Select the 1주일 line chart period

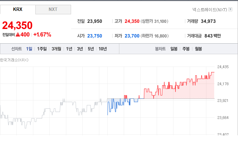coord(42,49)
